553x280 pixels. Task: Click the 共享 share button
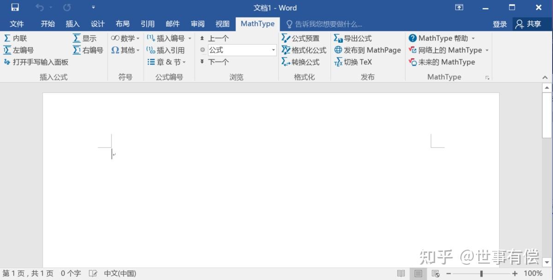[x=529, y=24]
